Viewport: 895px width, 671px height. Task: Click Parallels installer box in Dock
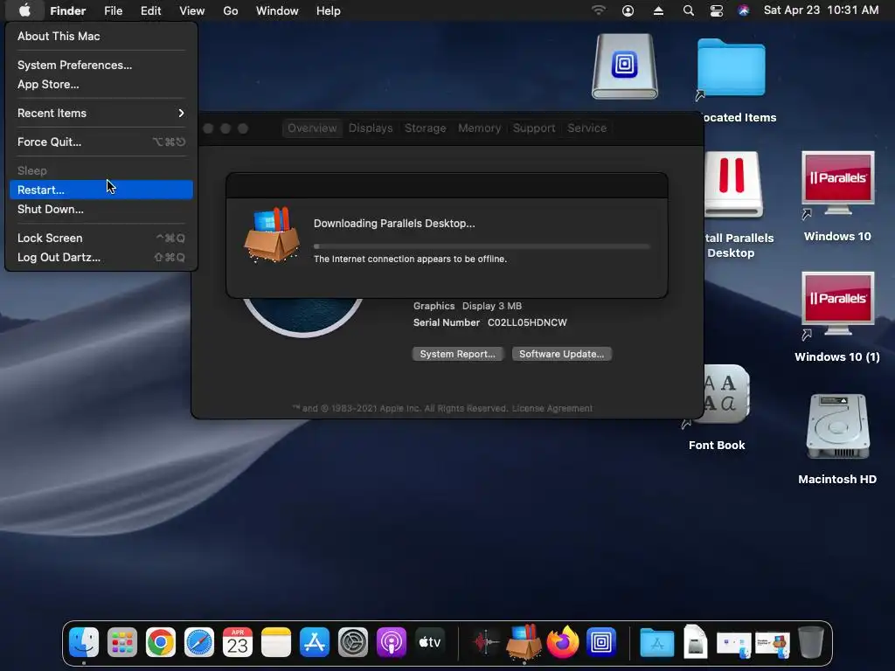point(524,641)
